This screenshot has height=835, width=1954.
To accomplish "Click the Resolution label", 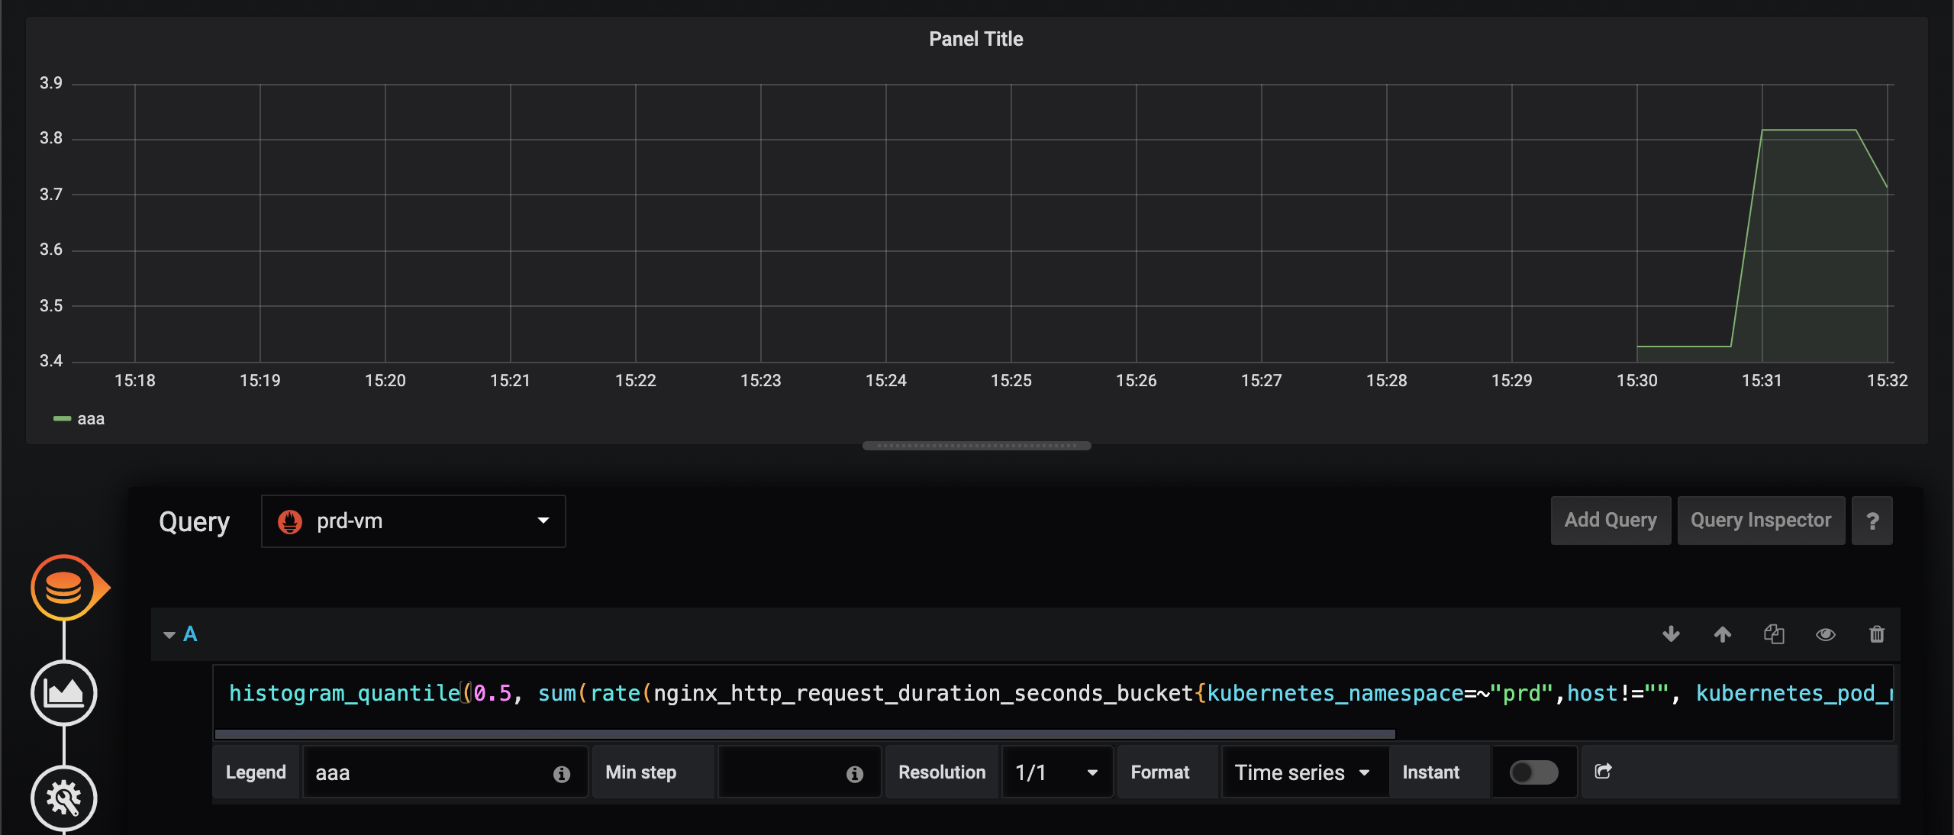I will [x=942, y=772].
